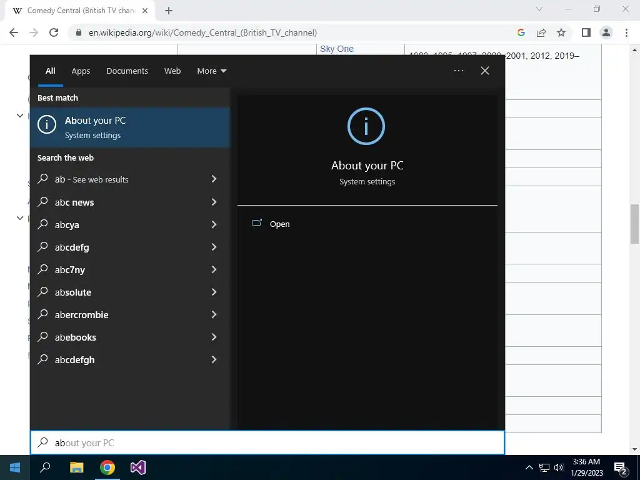
Task: Click the volume speaker tray icon
Action: pyautogui.click(x=559, y=467)
